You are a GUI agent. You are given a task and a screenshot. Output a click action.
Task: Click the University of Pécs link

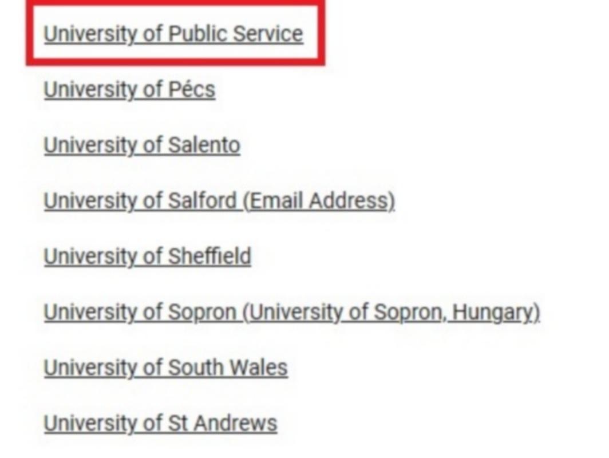pyautogui.click(x=129, y=89)
